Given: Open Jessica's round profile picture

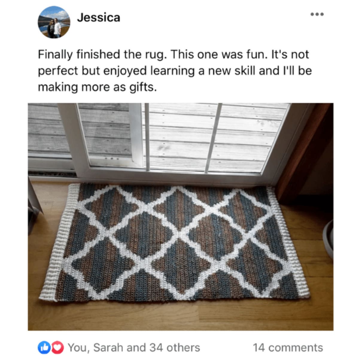Looking at the screenshot, I should coord(54,22).
